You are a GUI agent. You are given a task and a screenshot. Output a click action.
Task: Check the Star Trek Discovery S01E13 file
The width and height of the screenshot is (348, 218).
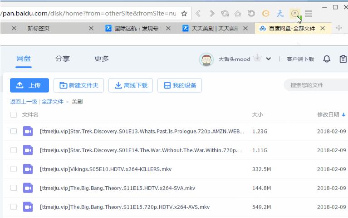(14, 131)
